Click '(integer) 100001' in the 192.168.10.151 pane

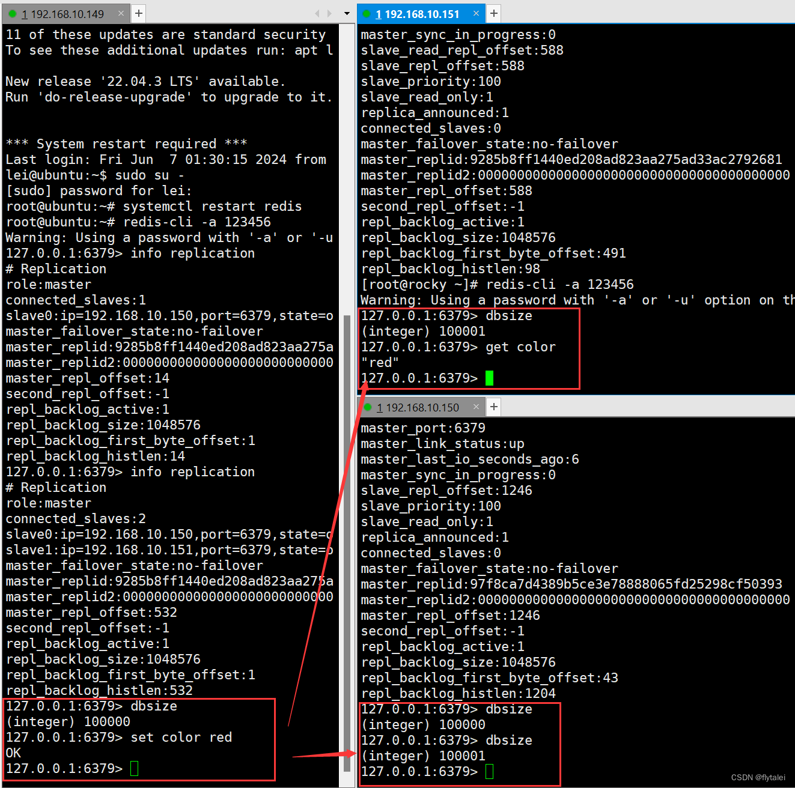click(x=423, y=331)
